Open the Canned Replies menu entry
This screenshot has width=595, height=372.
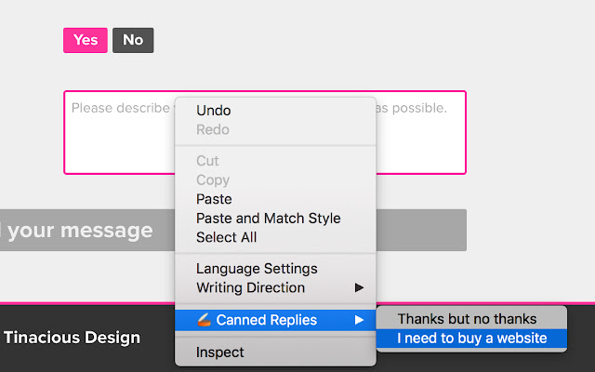tap(266, 320)
